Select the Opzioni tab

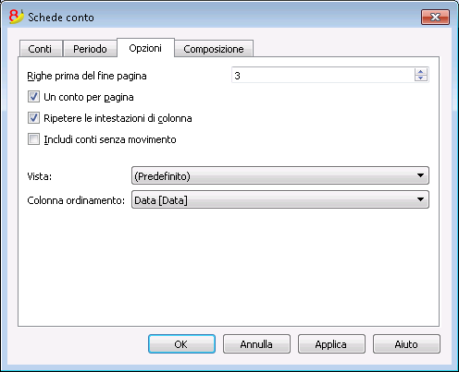(145, 48)
